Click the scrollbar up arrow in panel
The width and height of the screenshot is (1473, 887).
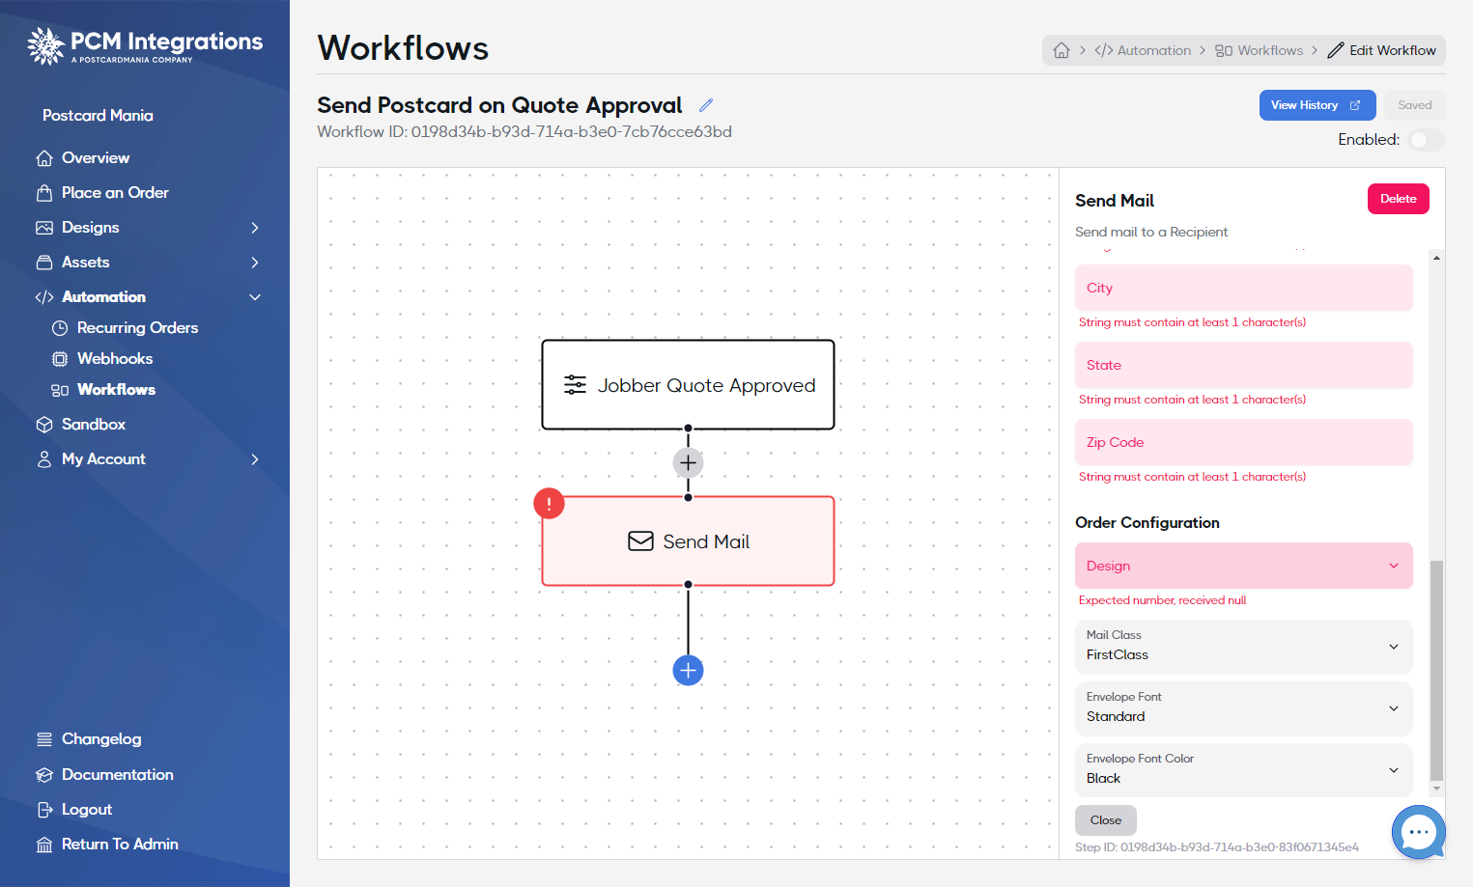point(1436,258)
